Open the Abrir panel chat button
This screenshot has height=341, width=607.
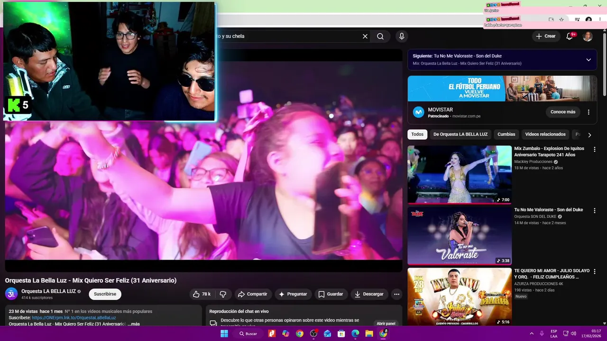point(386,323)
